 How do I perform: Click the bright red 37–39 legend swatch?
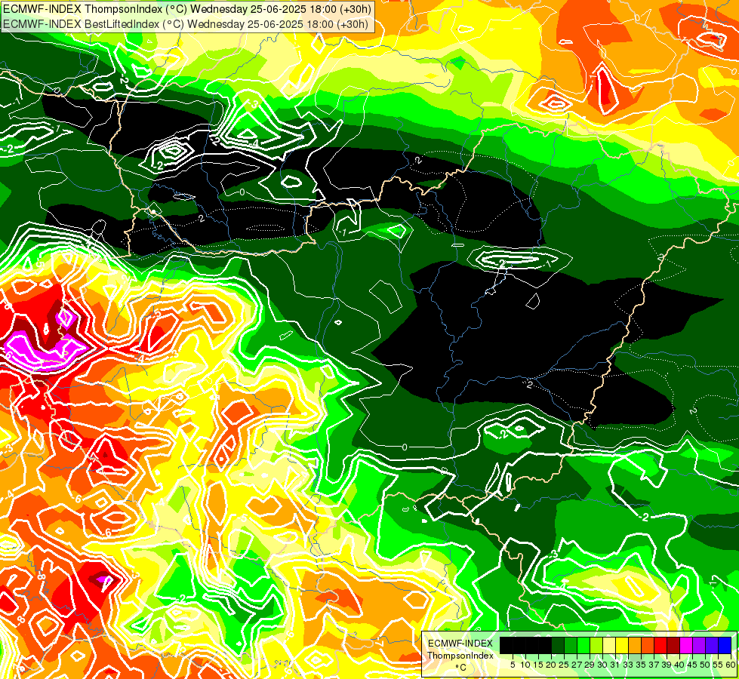pos(660,646)
